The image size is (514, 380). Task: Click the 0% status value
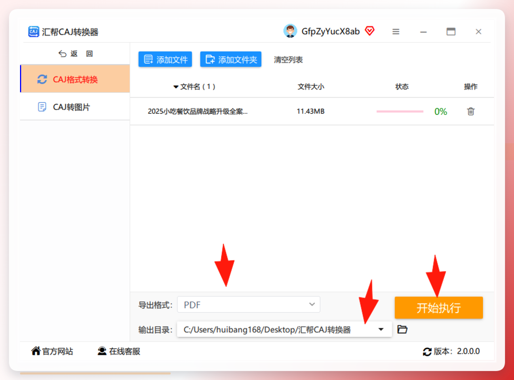click(441, 112)
